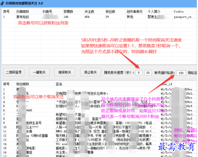Image resolution: width=198 pixels, height=157 pixels.
Task: Click the 抖音昵称 column header
Action: click(x=23, y=11)
